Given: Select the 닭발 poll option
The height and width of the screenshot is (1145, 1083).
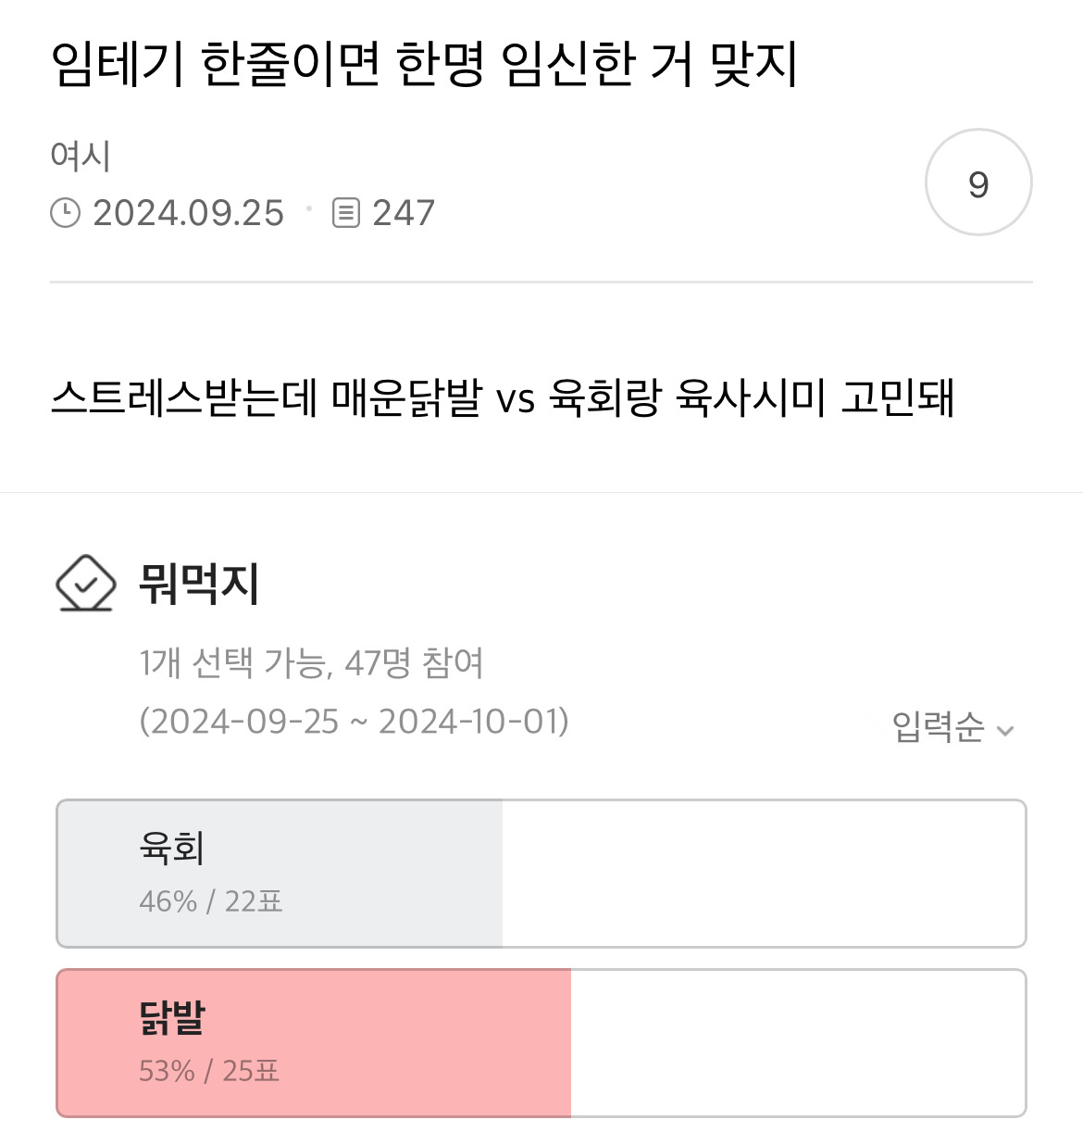Looking at the screenshot, I should (541, 1043).
